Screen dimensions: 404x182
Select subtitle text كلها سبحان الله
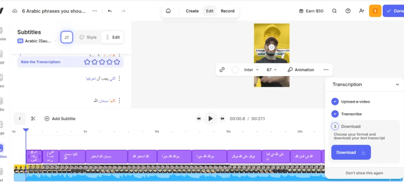[x=104, y=101]
